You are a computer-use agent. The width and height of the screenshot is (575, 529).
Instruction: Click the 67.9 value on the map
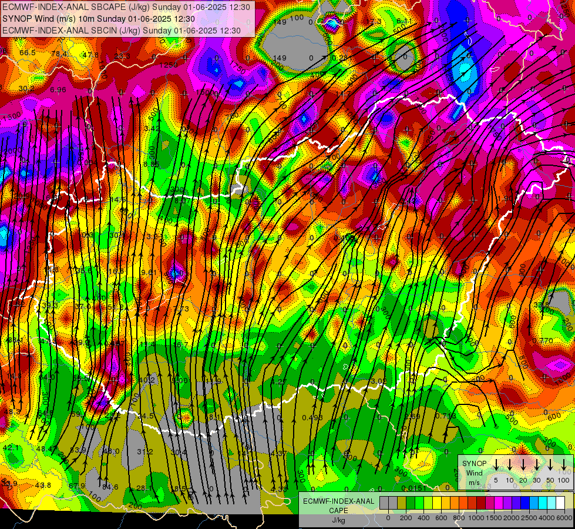[x=77, y=486]
